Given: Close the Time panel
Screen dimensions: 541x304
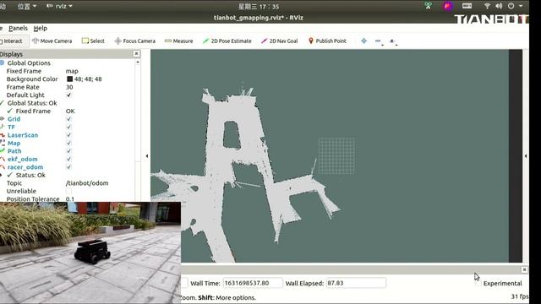Looking at the screenshot, I should pyautogui.click(x=524, y=269).
